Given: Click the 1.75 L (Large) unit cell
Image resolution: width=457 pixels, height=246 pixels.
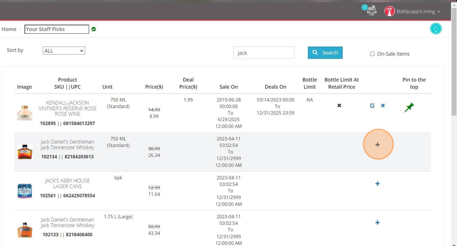Looking at the screenshot, I should pos(118,217).
